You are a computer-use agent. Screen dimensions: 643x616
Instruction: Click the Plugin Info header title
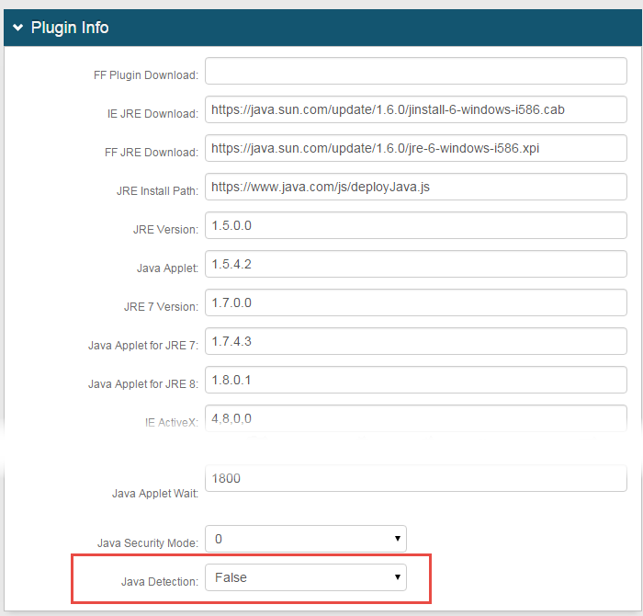point(70,28)
